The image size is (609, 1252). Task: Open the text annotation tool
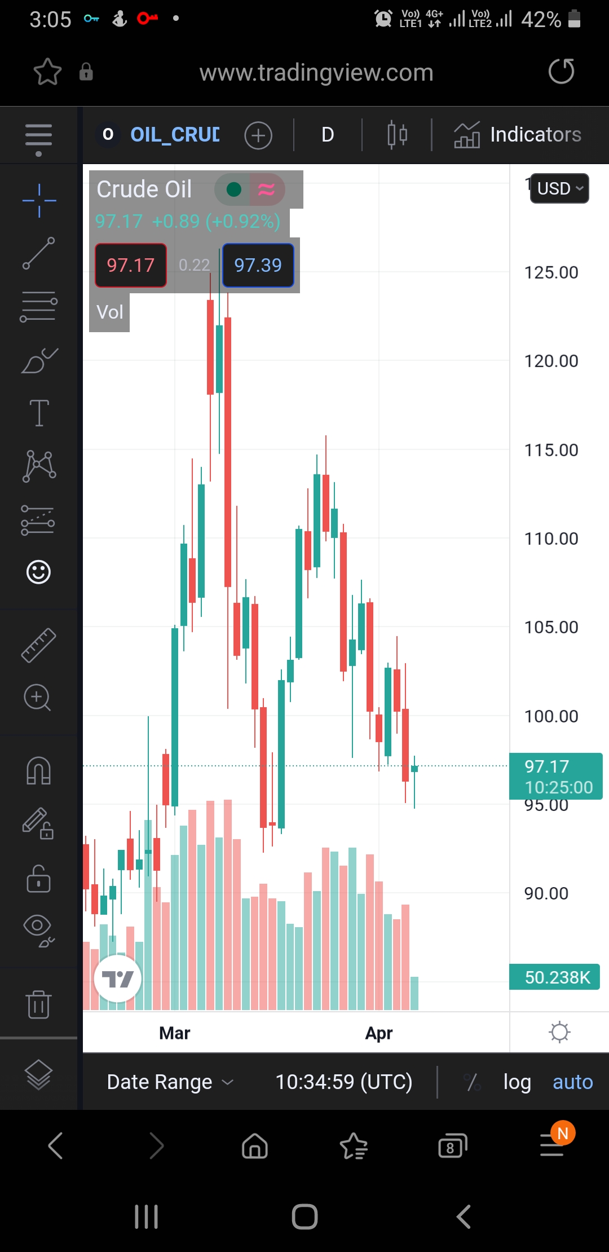point(39,413)
